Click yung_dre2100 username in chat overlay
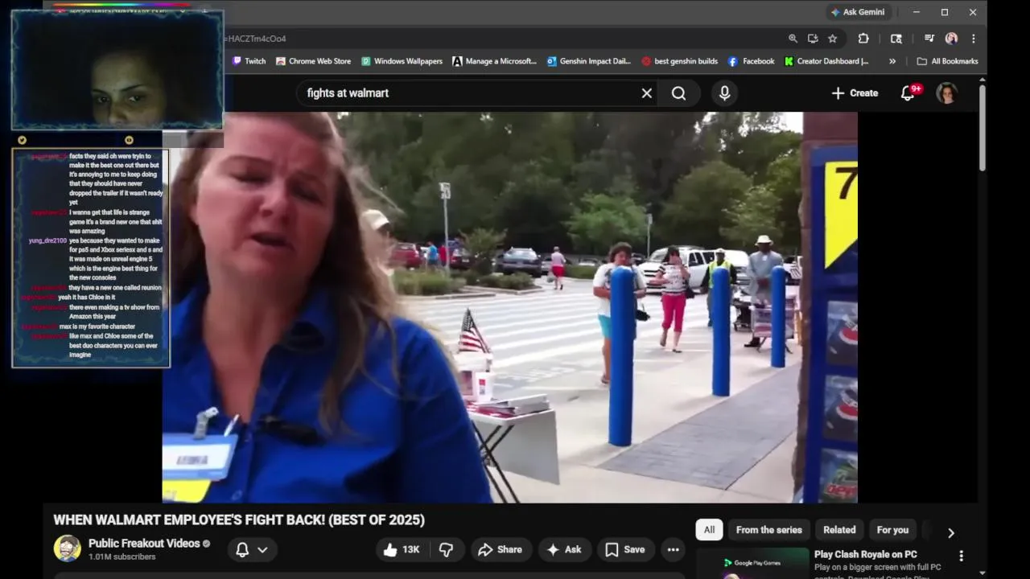Screen dimensions: 1030x579 click(47, 240)
